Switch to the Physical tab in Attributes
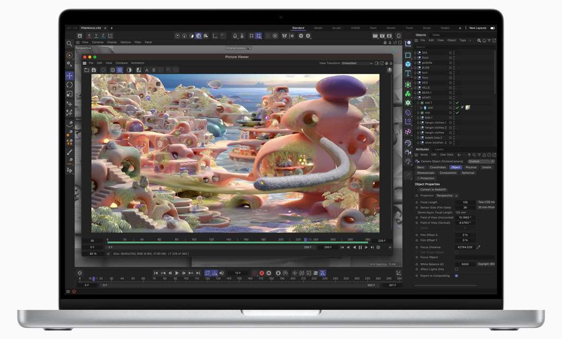562x339 pixels. point(472,167)
